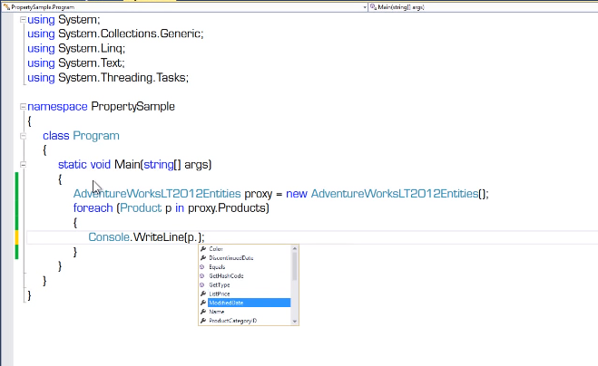Click the string[] args parameter
The height and width of the screenshot is (366, 598).
176,165
